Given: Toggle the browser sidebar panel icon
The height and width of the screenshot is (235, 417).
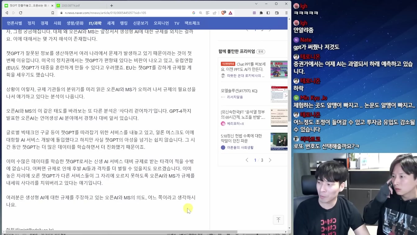Looking at the screenshot, I should point(268,13).
